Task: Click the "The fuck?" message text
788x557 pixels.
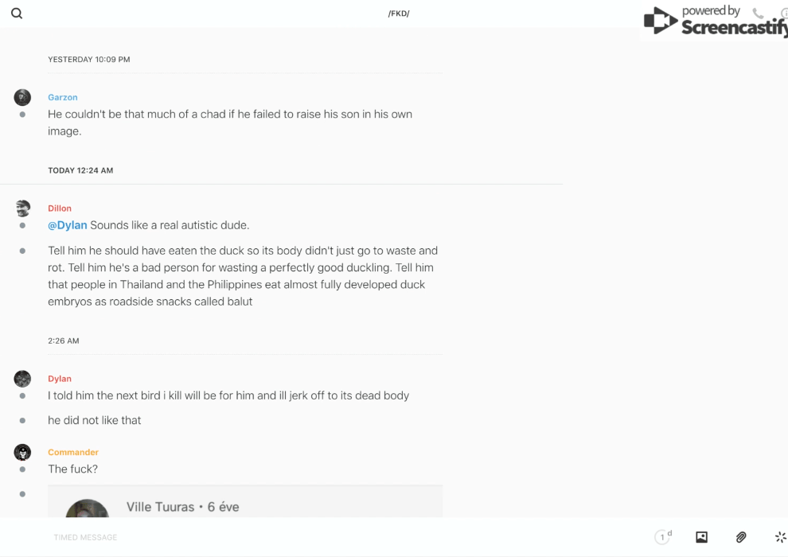Action: click(73, 469)
